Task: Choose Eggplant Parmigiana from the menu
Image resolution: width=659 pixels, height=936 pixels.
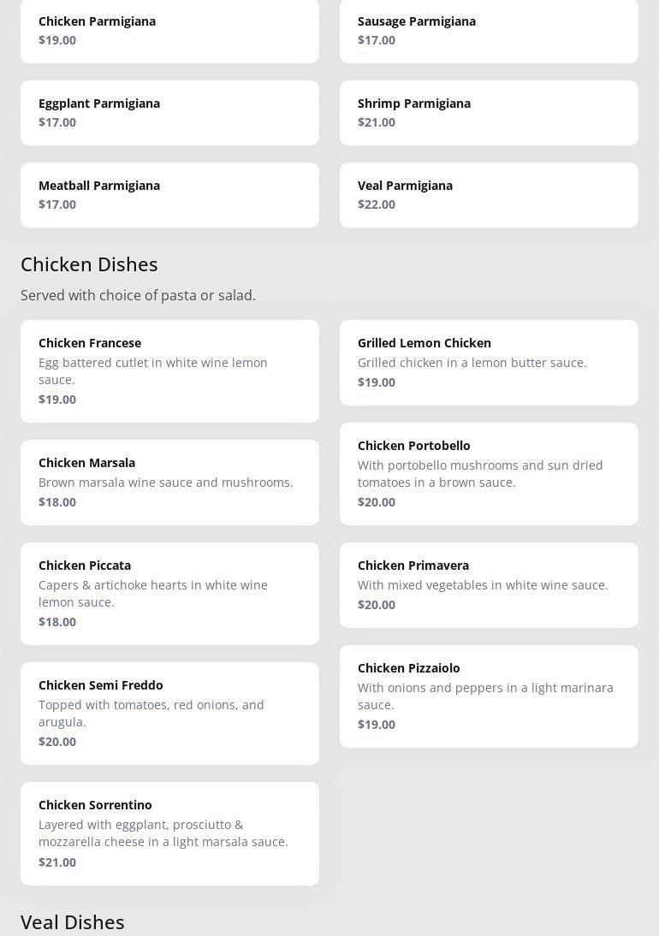Action: (x=169, y=113)
